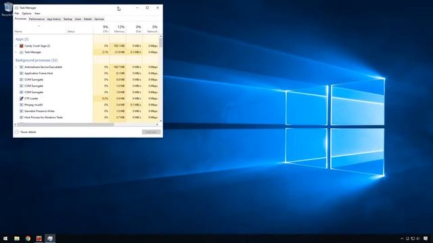Open Google Chrome from the taskbar
433x243 pixels.
[x=28, y=238]
